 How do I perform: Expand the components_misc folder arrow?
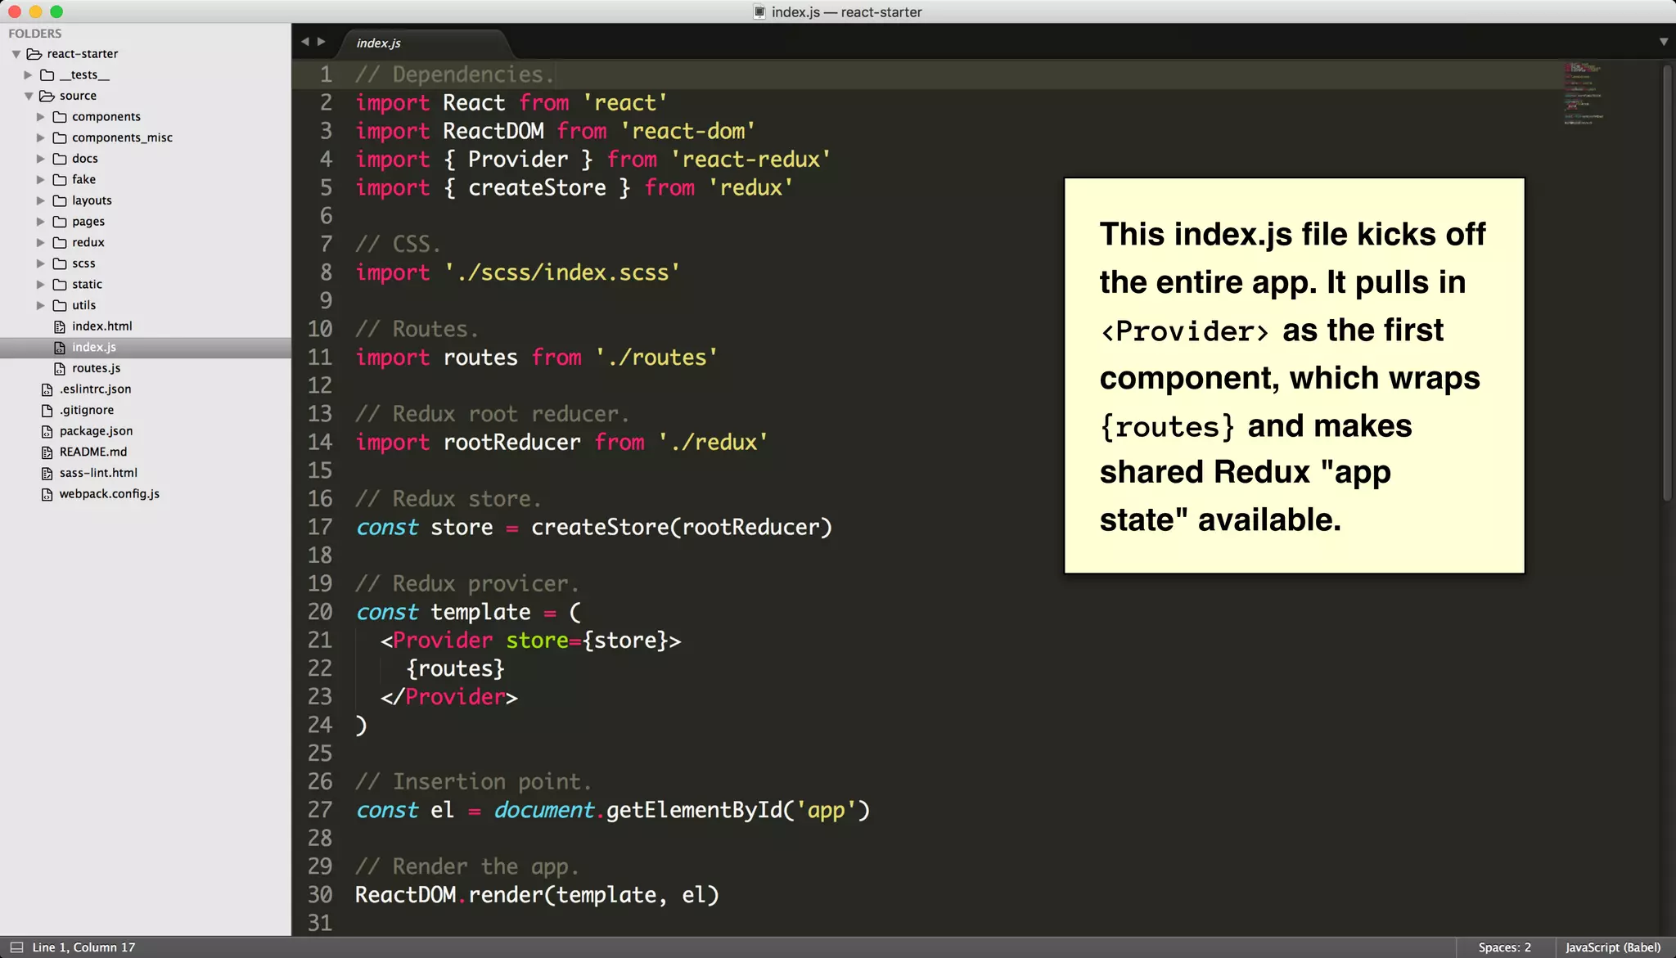(41, 138)
